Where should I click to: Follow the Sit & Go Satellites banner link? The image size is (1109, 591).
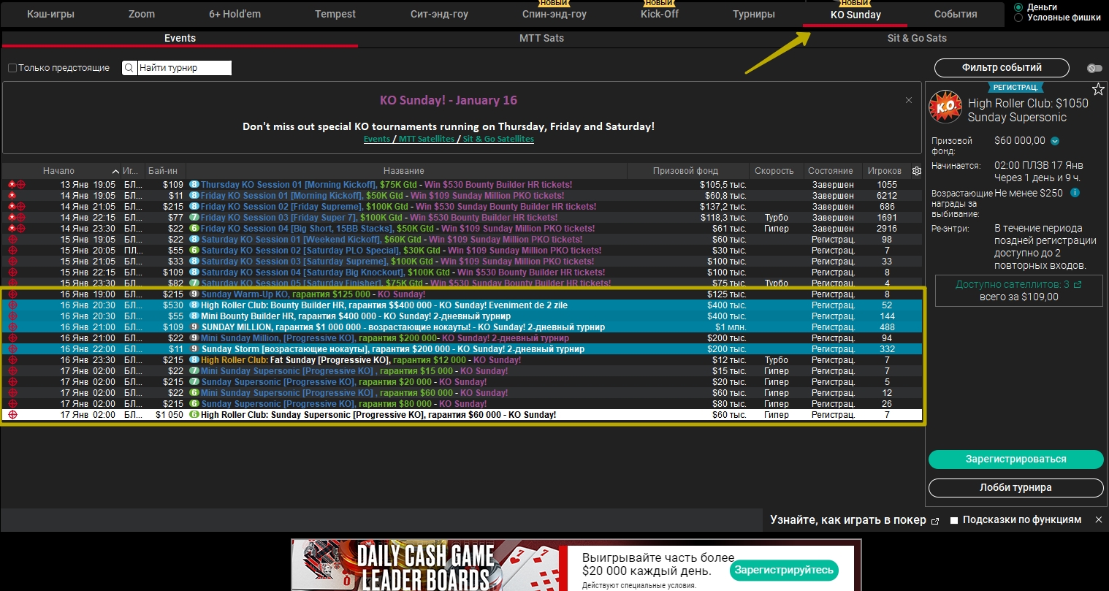point(498,139)
